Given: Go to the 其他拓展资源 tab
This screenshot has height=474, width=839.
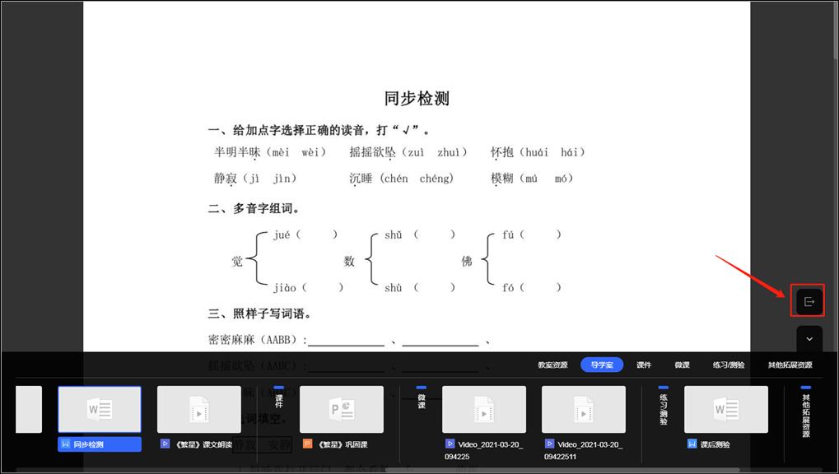Looking at the screenshot, I should (x=790, y=365).
